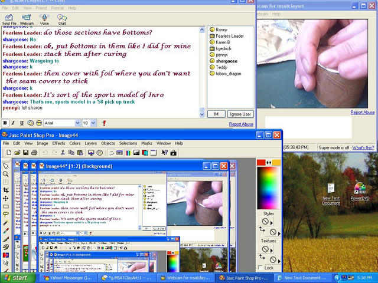Image resolution: width=378 pixels, height=283 pixels.
Task: Select the Mover tool
Action: (x=6, y=198)
